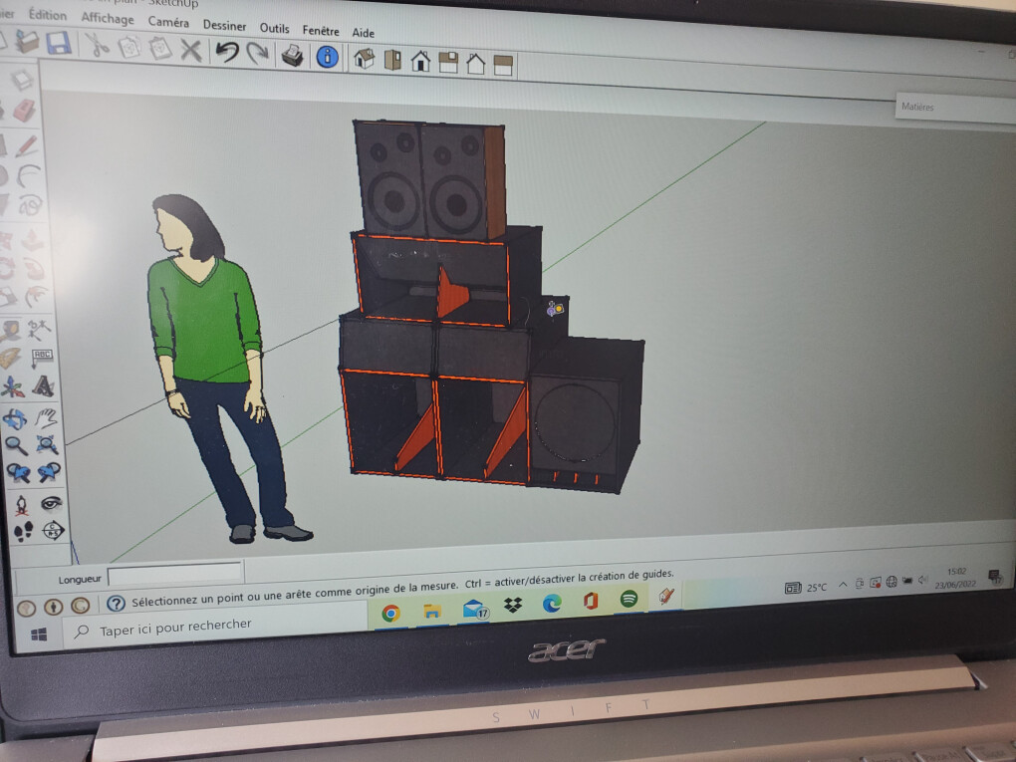Select the Rotate tool
The image size is (1016, 762).
[x=6, y=268]
